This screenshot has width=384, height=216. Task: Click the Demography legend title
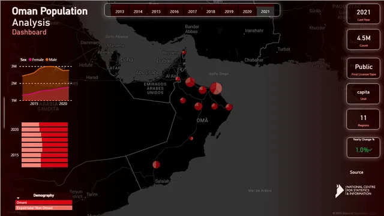44,195
